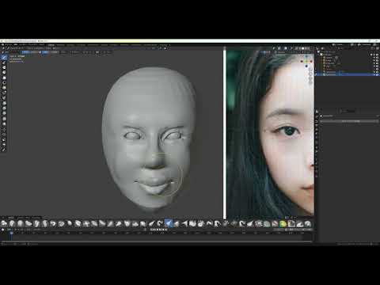Select the active Draw brush tool in left toolbar
The image size is (380, 285).
4,57
